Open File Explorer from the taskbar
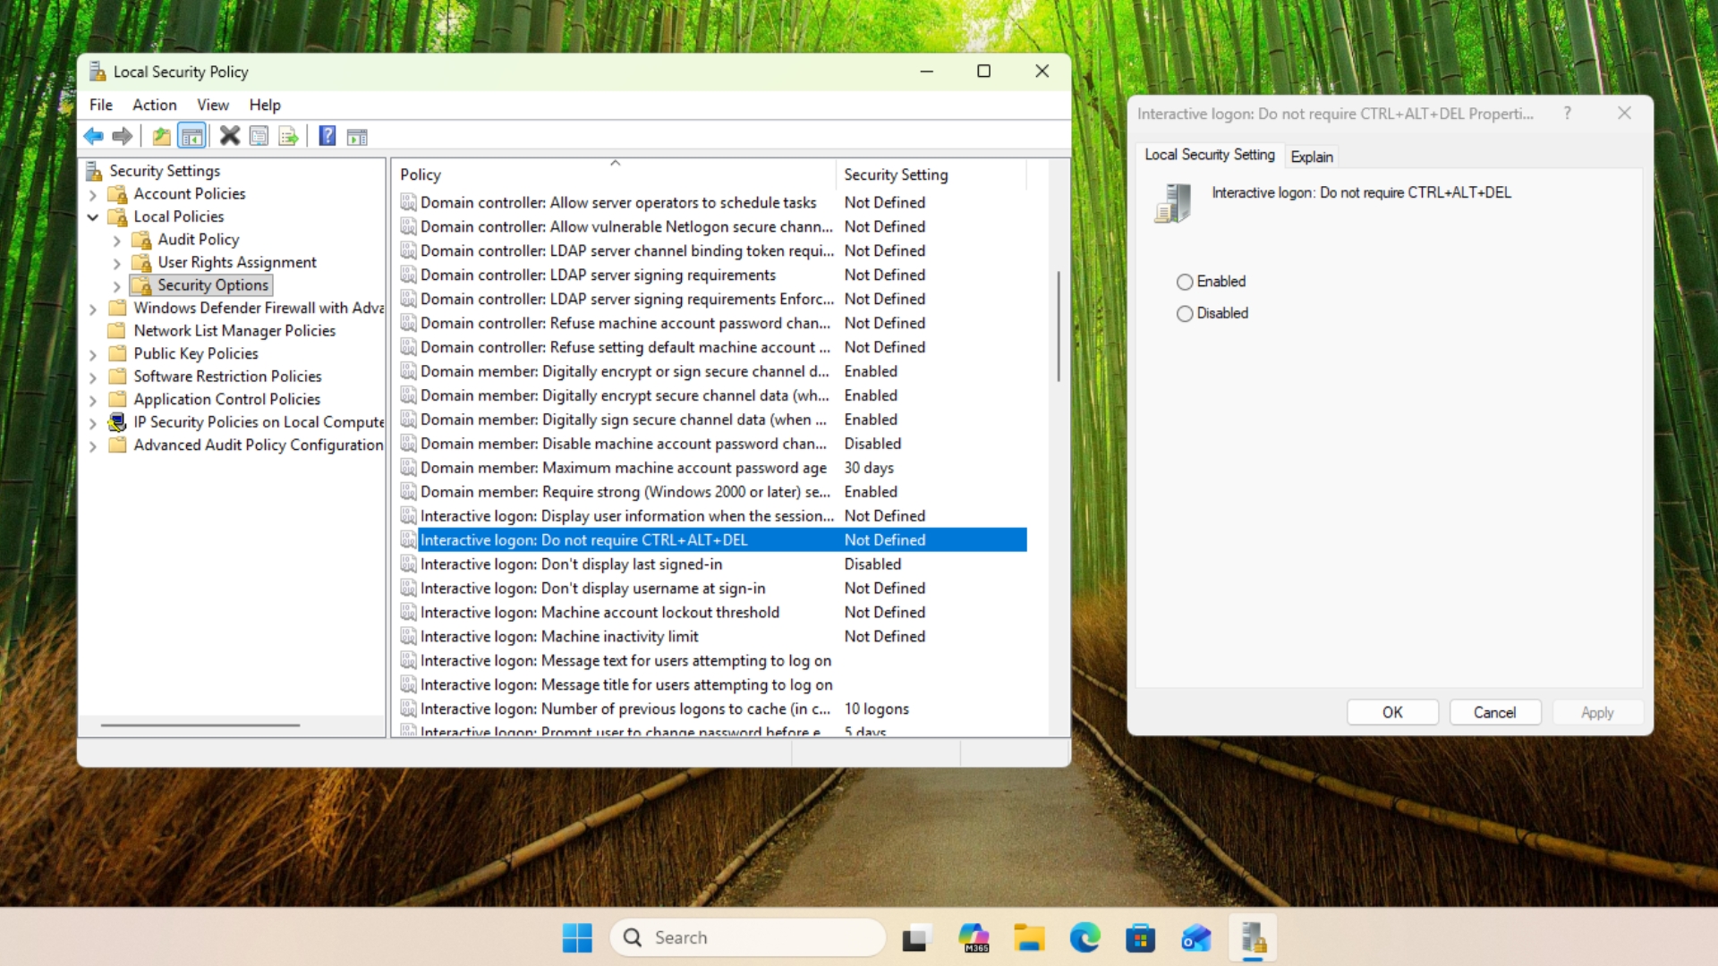Viewport: 1718px width, 966px height. point(1029,937)
